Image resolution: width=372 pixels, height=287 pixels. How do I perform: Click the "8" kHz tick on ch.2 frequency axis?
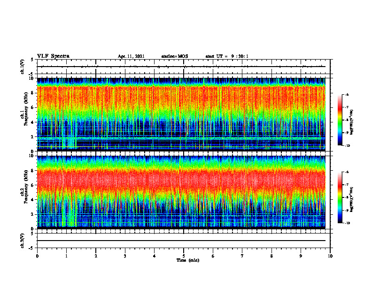coord(32,171)
